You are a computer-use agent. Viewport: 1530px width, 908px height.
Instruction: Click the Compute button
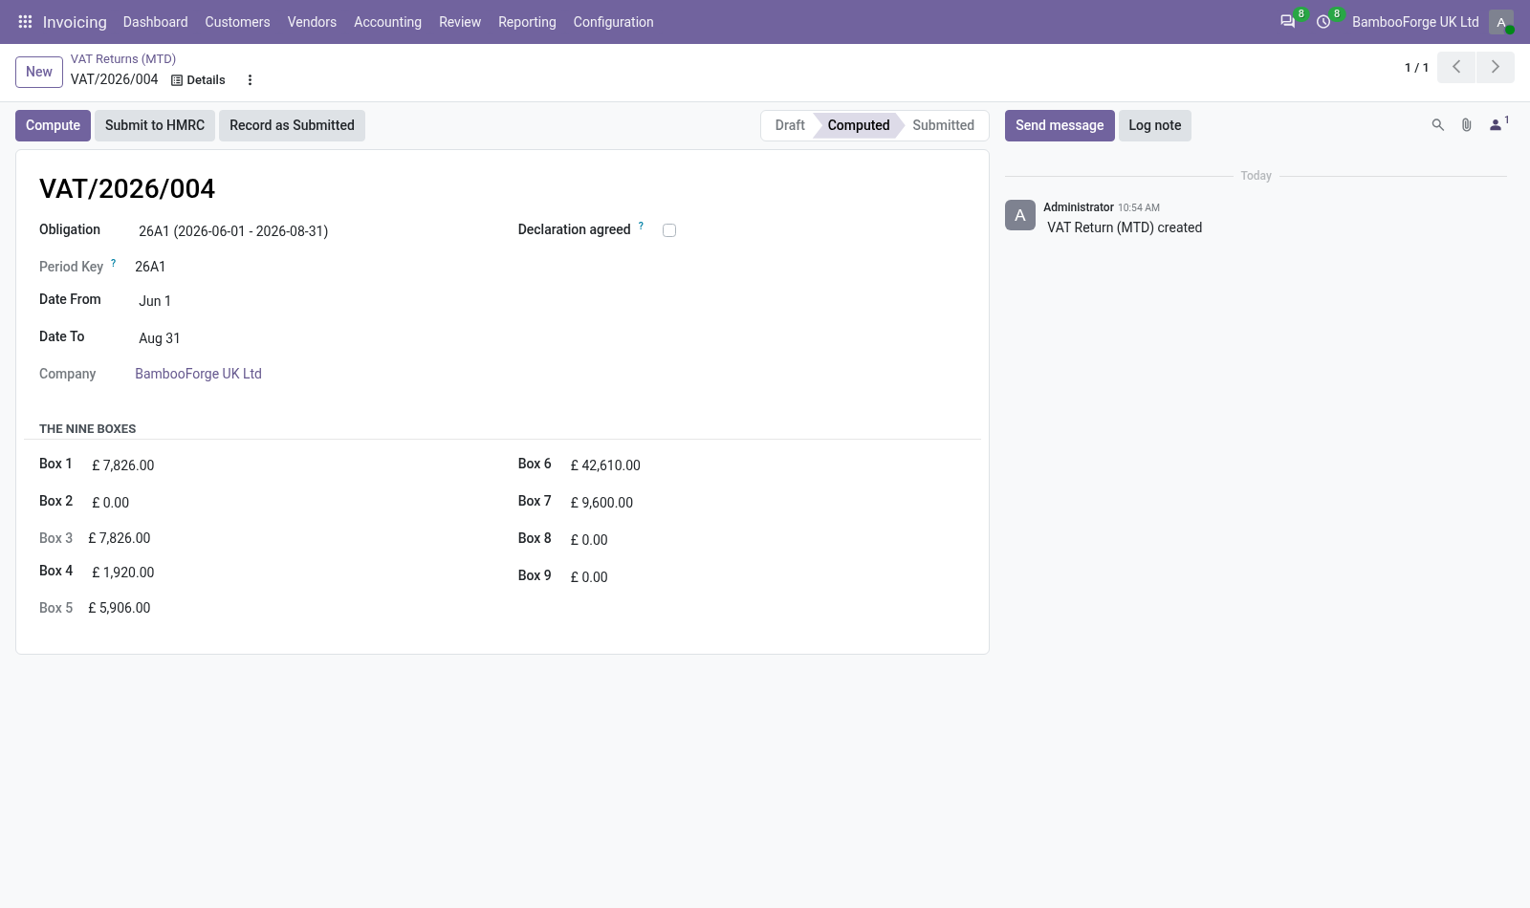point(53,125)
